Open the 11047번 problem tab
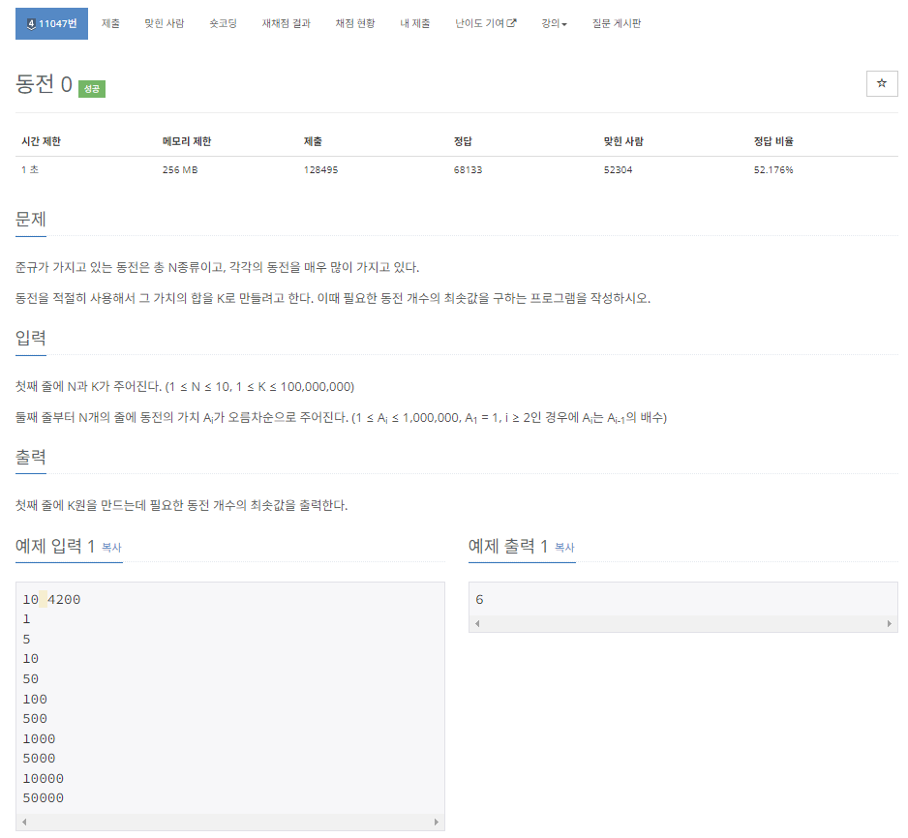The width and height of the screenshot is (908, 838). pyautogui.click(x=51, y=24)
